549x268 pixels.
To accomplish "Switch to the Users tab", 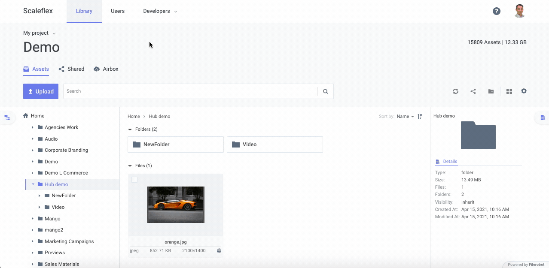I will (x=118, y=11).
